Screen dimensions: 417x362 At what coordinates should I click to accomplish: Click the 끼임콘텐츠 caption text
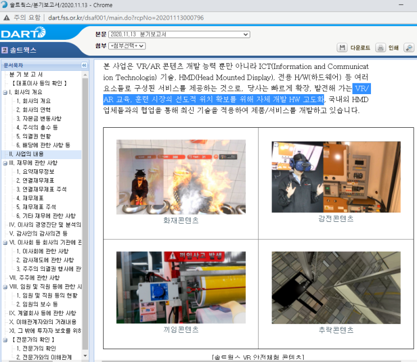[181, 329]
